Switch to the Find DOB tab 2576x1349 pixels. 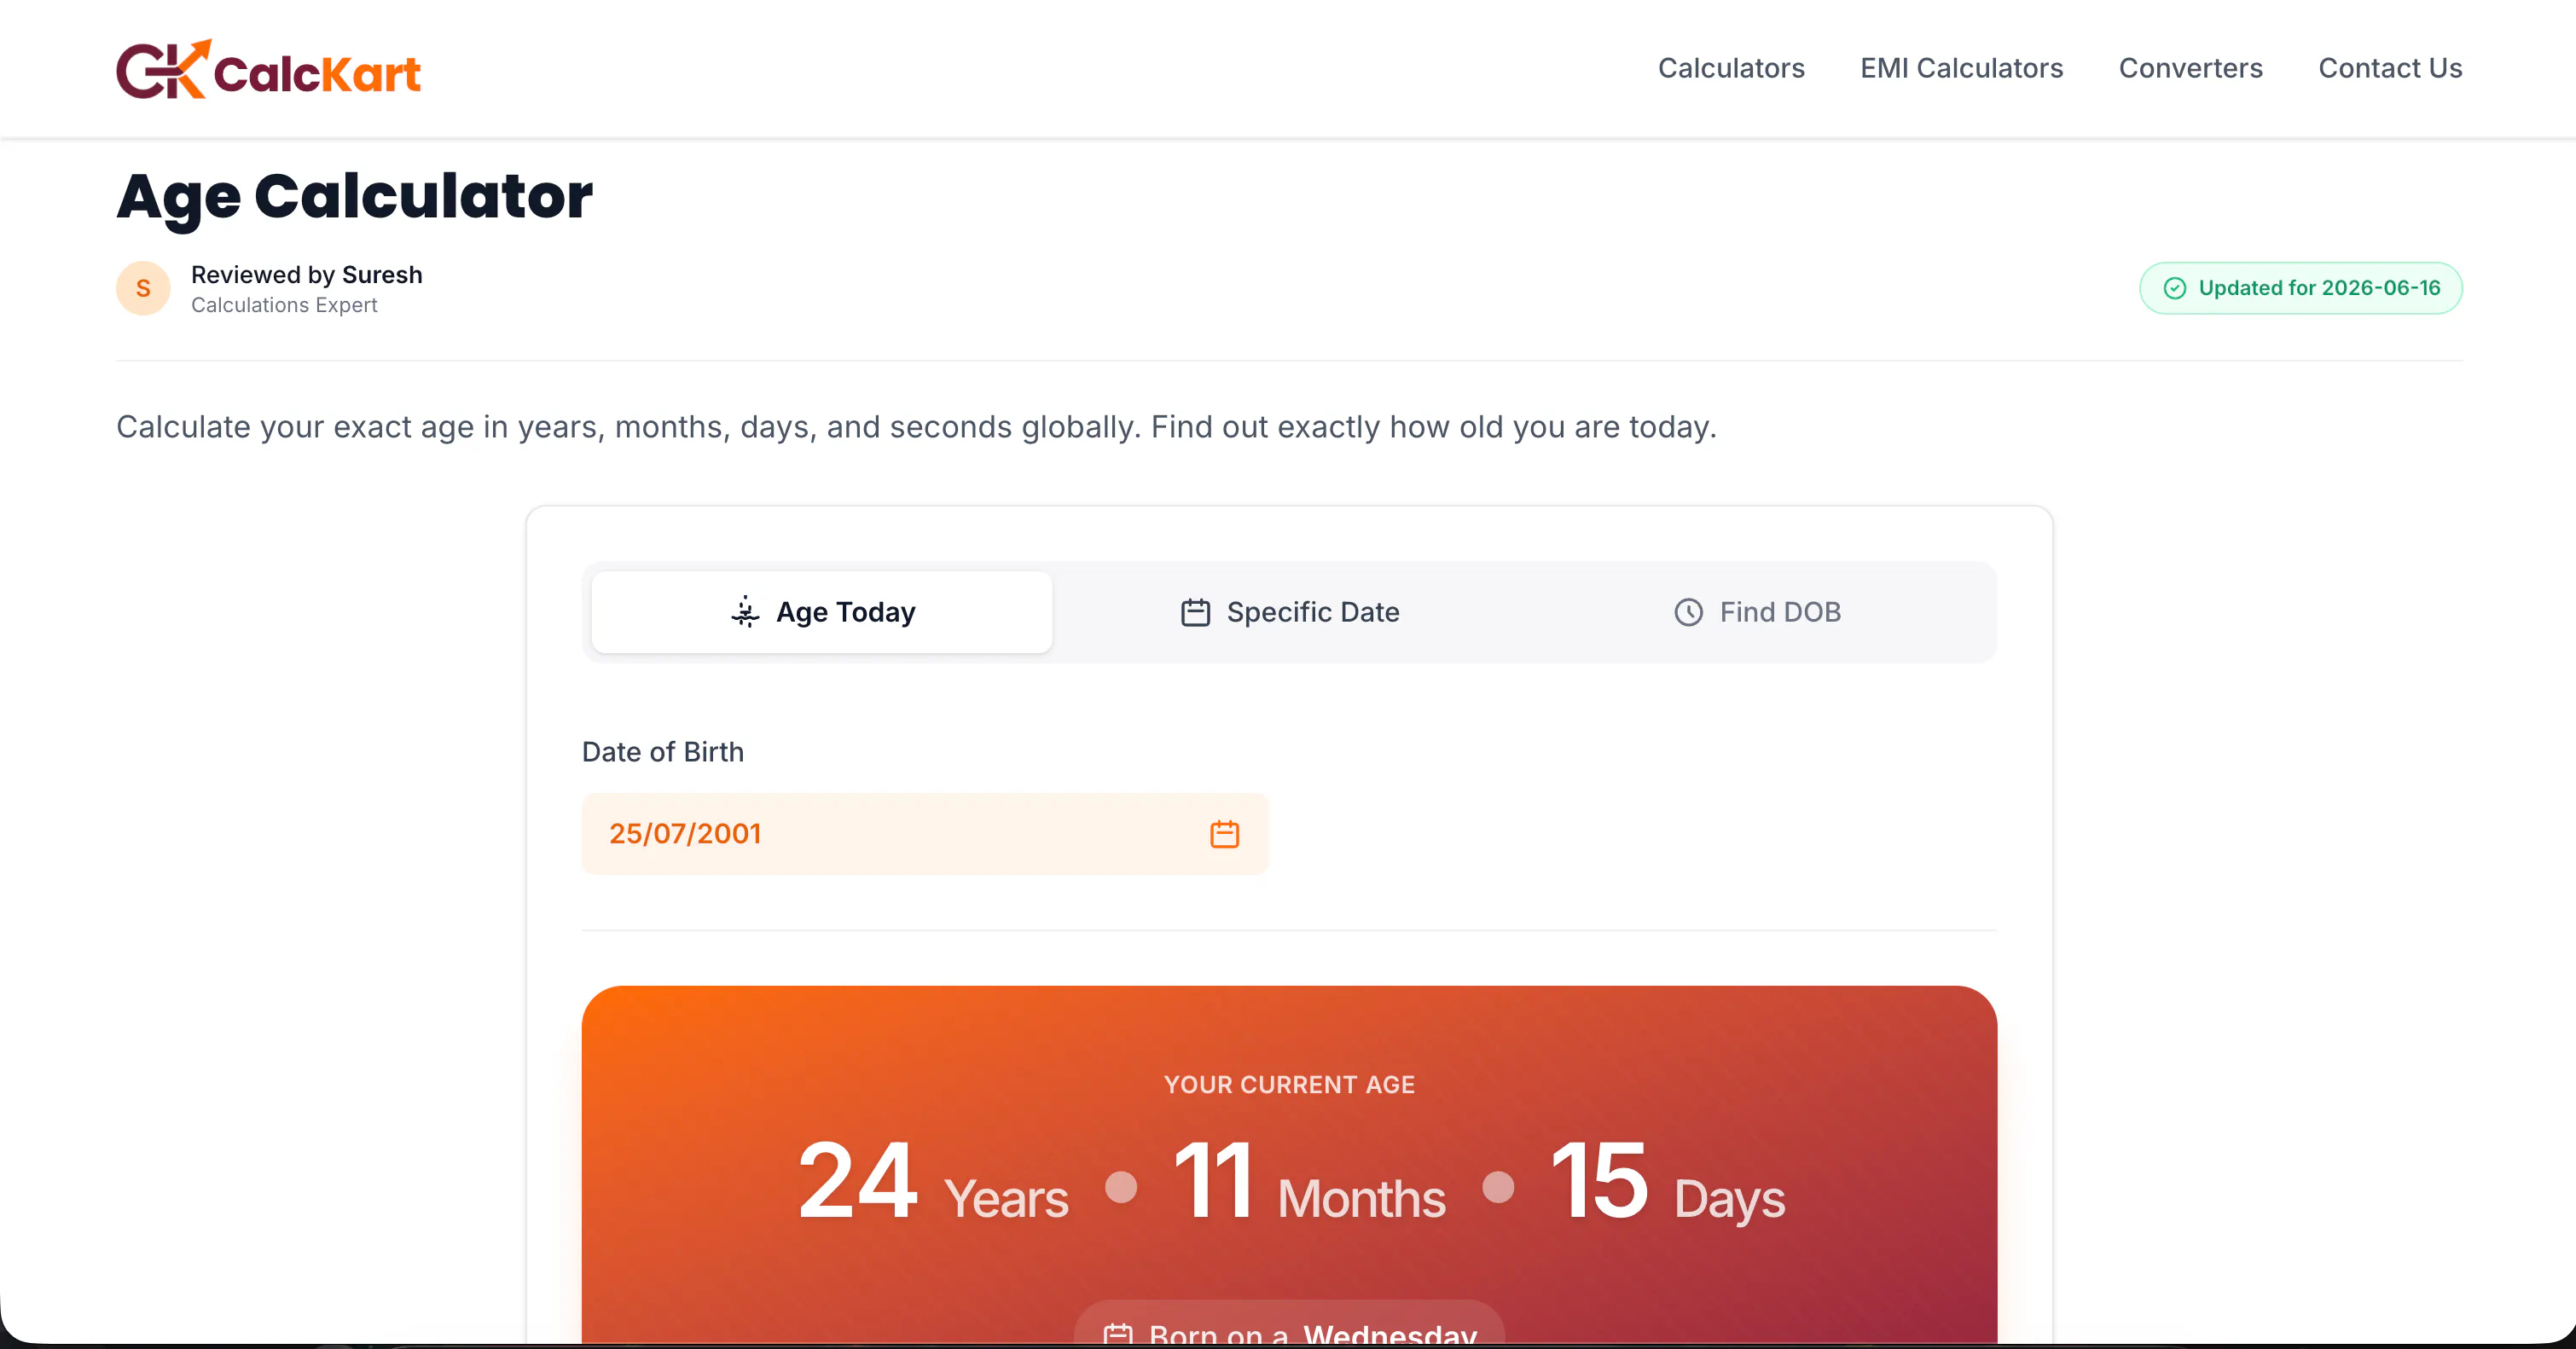(1757, 612)
